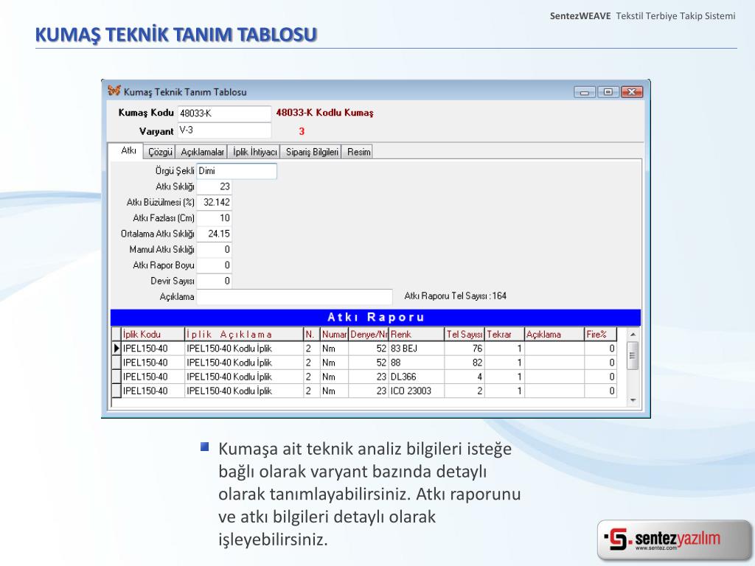
Task: Click the Kumaş Kodu input field
Action: (224, 113)
